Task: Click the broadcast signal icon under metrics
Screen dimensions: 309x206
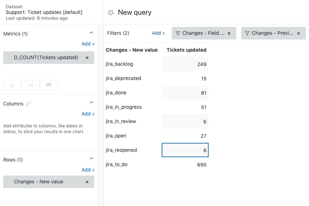Action: pos(30,85)
